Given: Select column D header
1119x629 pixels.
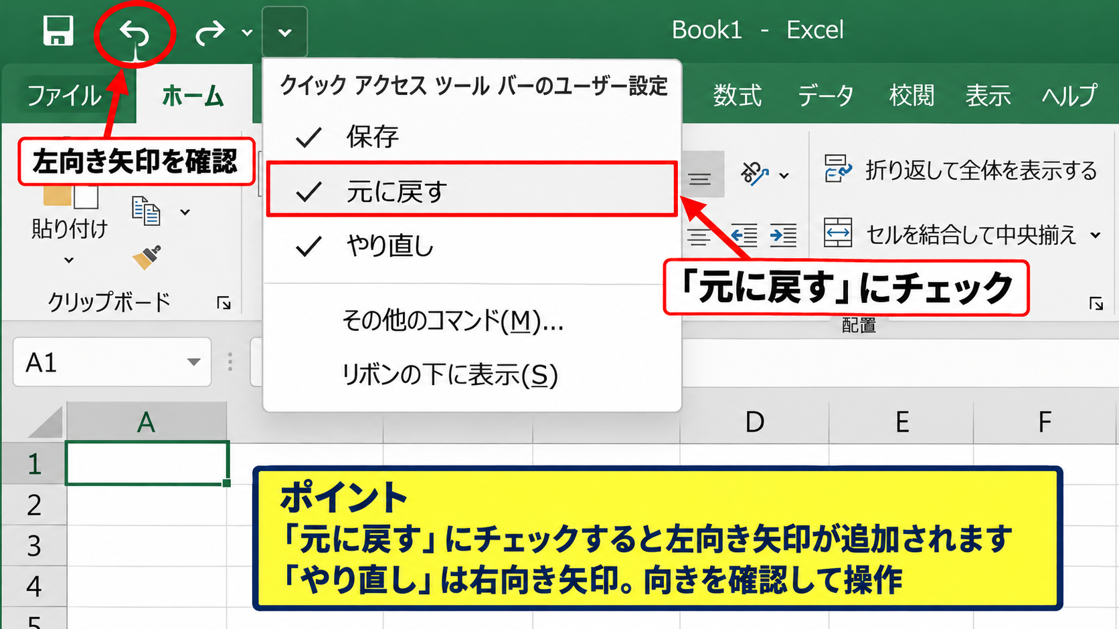Looking at the screenshot, I should 754,422.
